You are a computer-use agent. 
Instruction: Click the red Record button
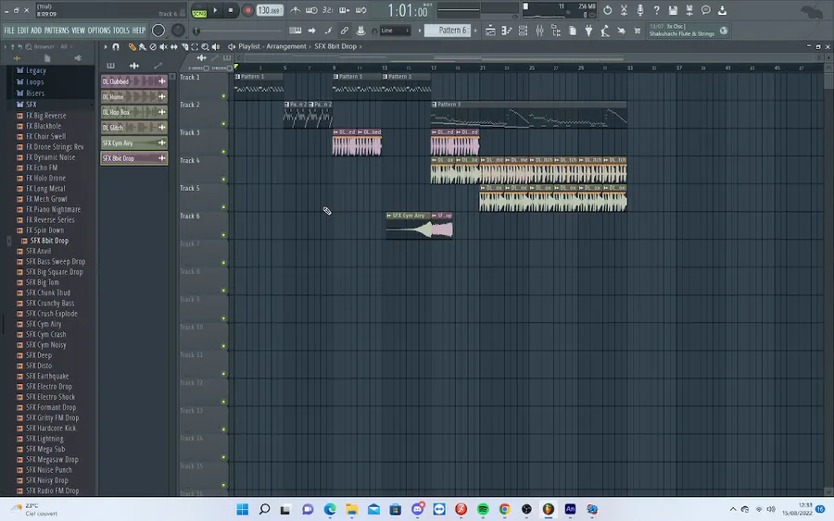pyautogui.click(x=247, y=10)
